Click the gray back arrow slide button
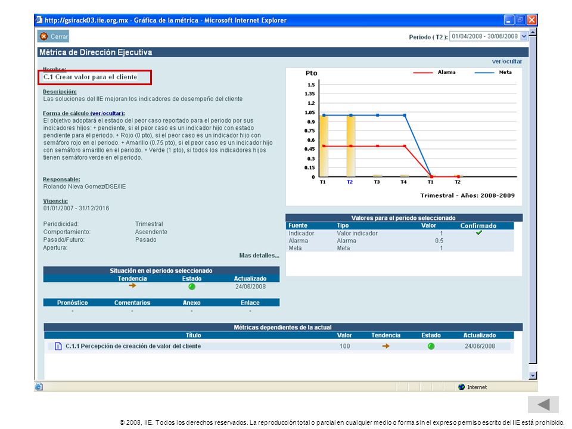 543,404
